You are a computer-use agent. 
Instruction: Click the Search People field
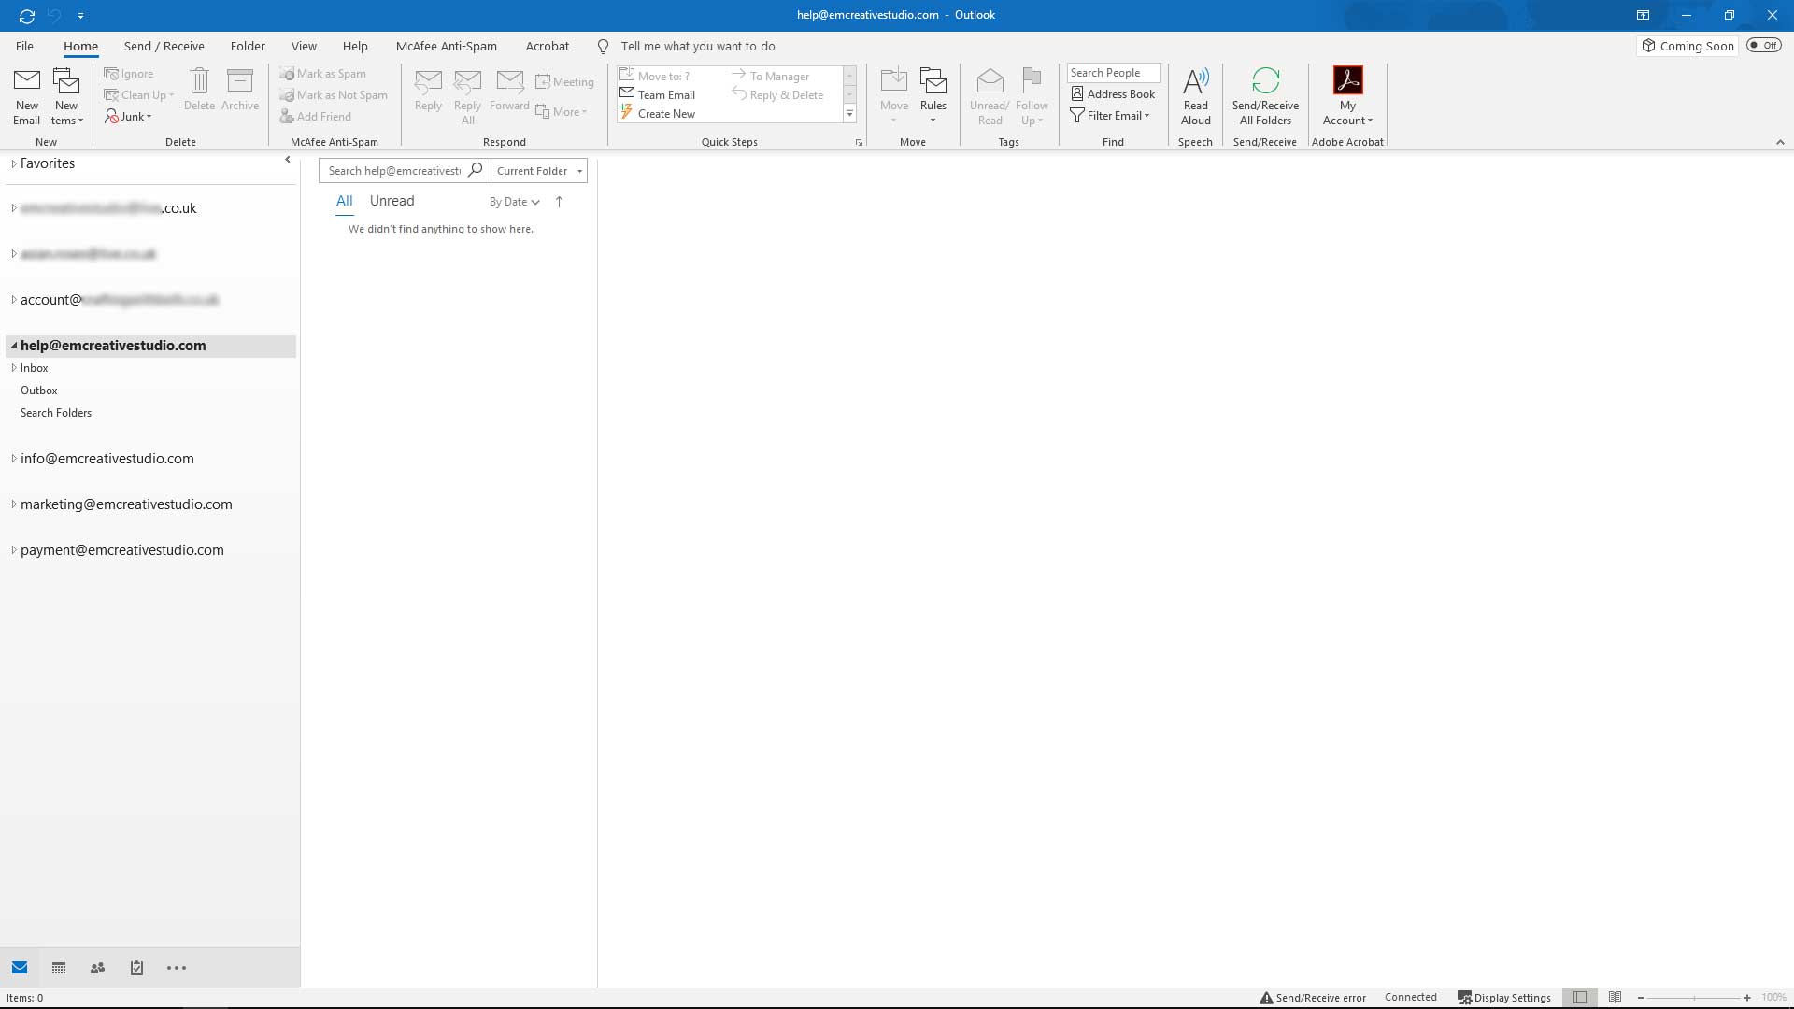[x=1114, y=73]
